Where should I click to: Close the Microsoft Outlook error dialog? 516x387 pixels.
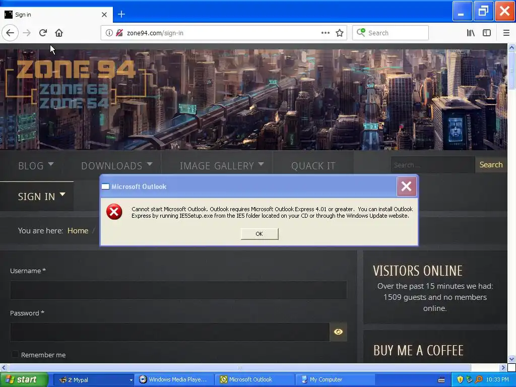[407, 186]
